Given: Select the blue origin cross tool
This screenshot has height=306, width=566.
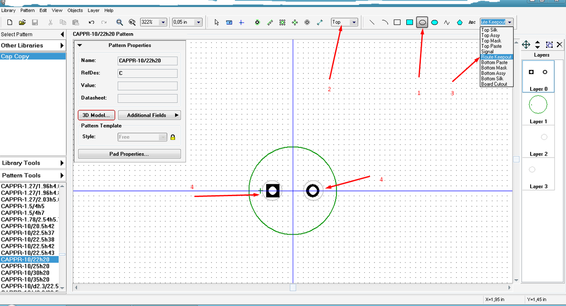Looking at the screenshot, I should click(x=241, y=22).
